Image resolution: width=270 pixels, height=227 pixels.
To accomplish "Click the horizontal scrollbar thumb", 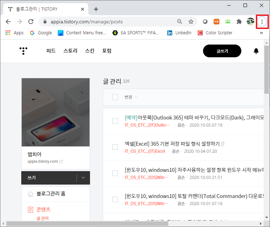I will 87,224.
